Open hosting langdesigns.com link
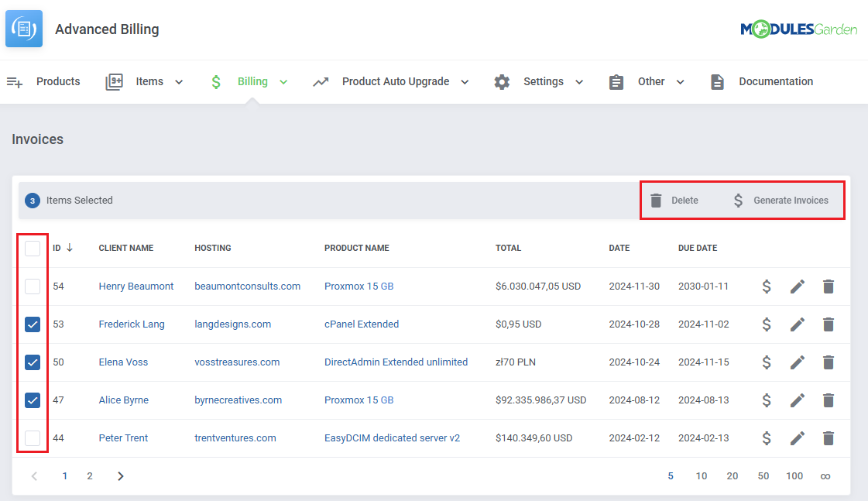 [x=232, y=324]
